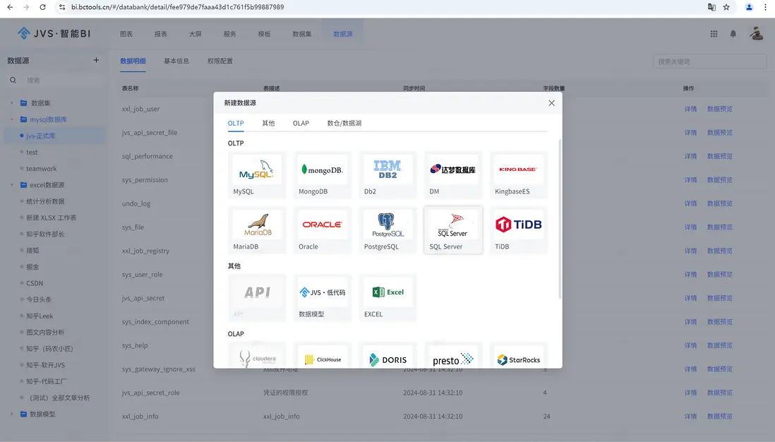Select the SQL Server data source card
Screen dimensions: 775x442
[x=452, y=230]
